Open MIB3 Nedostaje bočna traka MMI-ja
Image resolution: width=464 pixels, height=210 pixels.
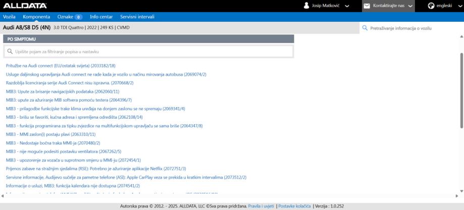[x=53, y=143]
